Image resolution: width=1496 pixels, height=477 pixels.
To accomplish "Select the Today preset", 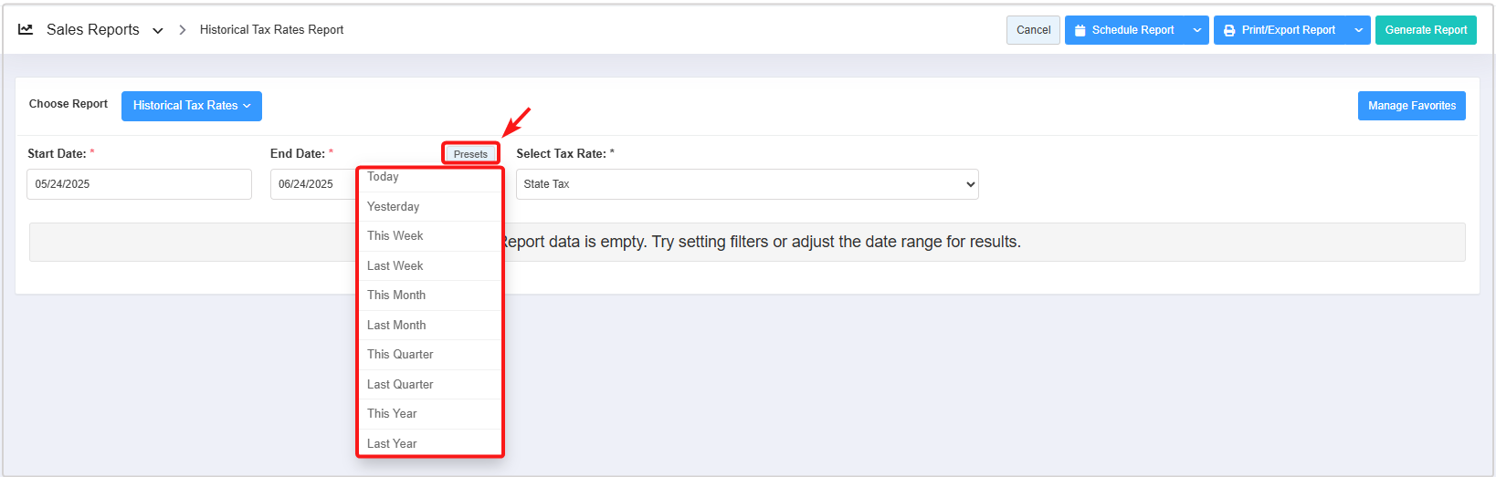I will pos(384,178).
